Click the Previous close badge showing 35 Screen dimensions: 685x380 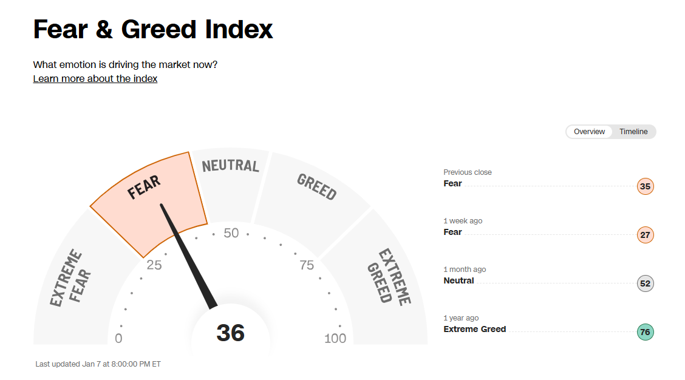click(x=646, y=186)
